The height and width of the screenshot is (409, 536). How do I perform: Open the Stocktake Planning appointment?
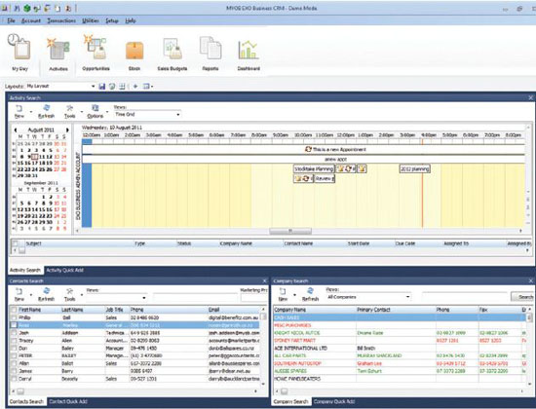[314, 168]
